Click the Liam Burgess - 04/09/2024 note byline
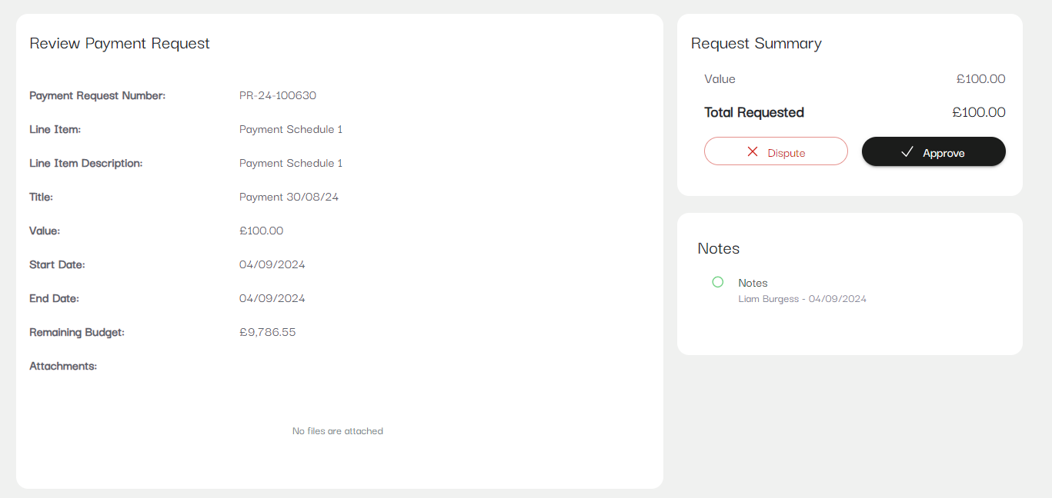The width and height of the screenshot is (1052, 498). point(802,299)
